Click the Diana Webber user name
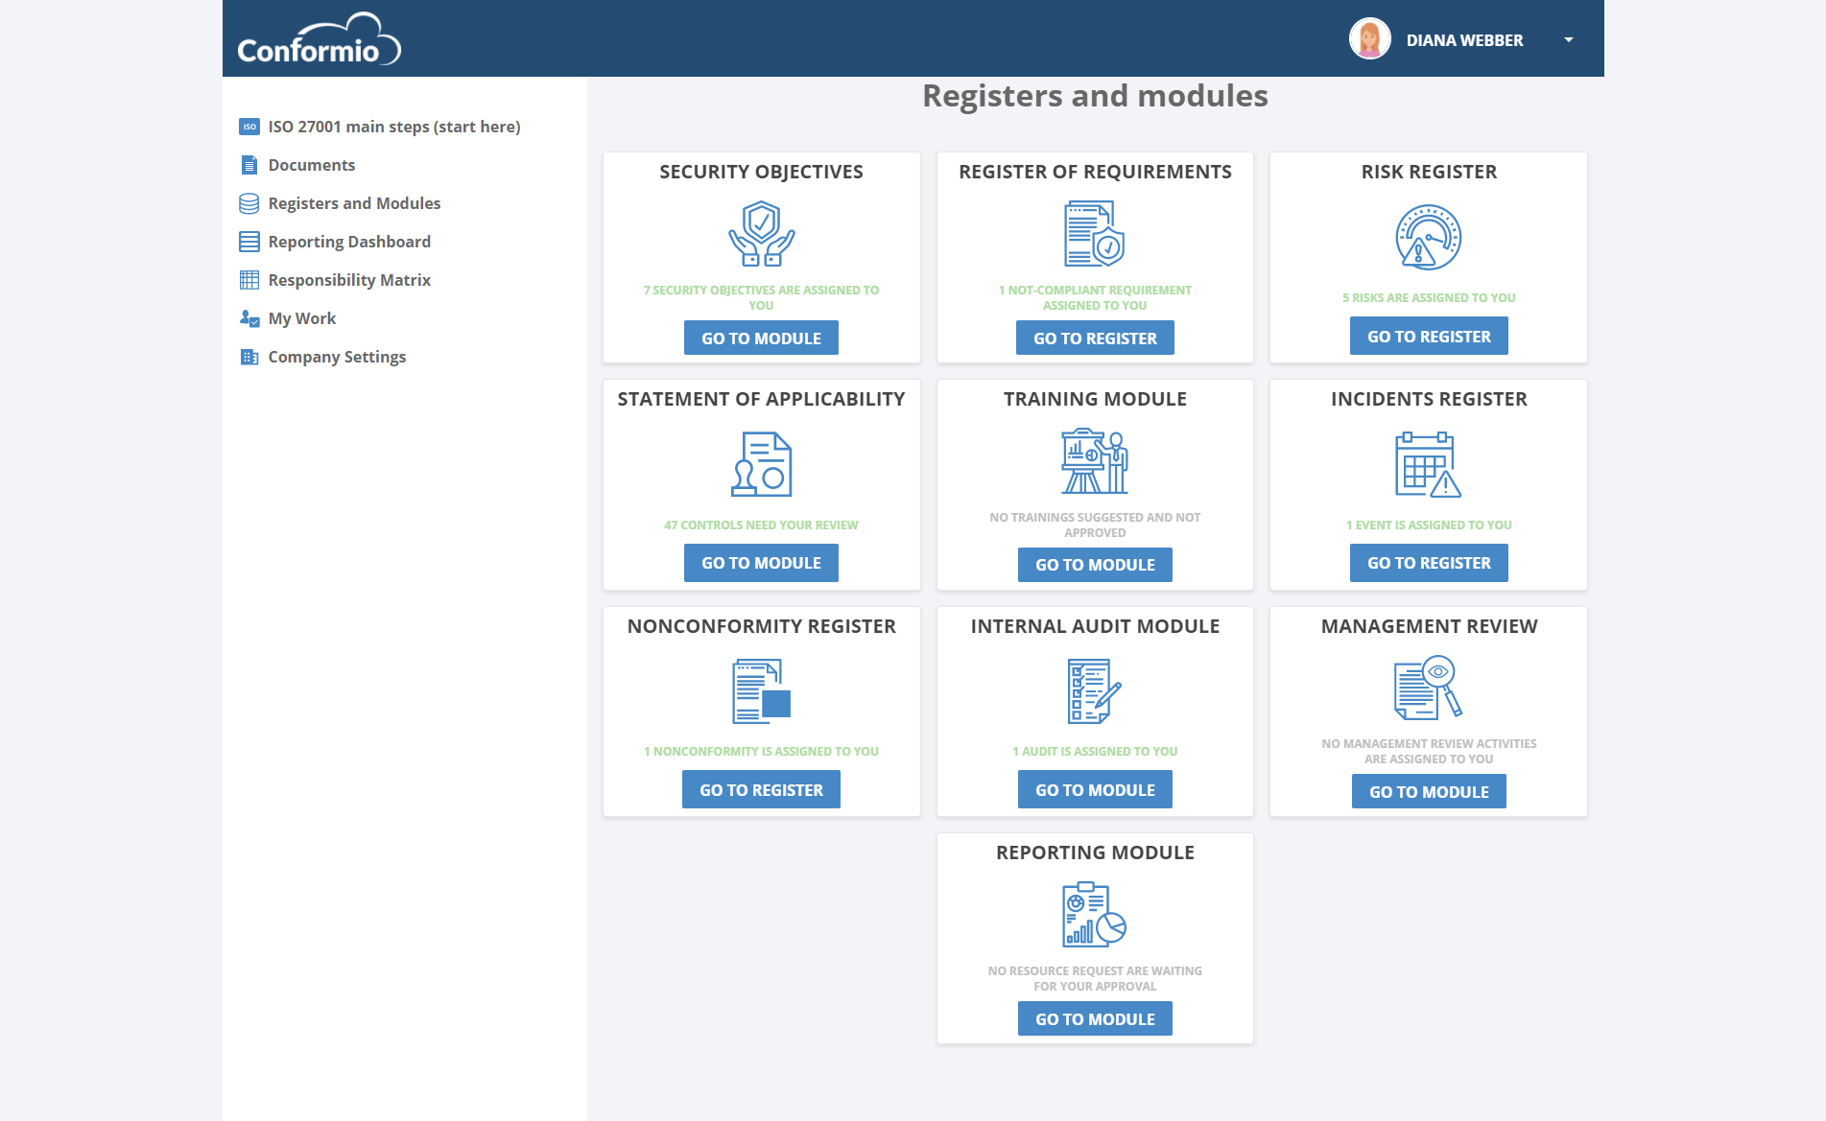The width and height of the screenshot is (1826, 1121). (x=1464, y=40)
